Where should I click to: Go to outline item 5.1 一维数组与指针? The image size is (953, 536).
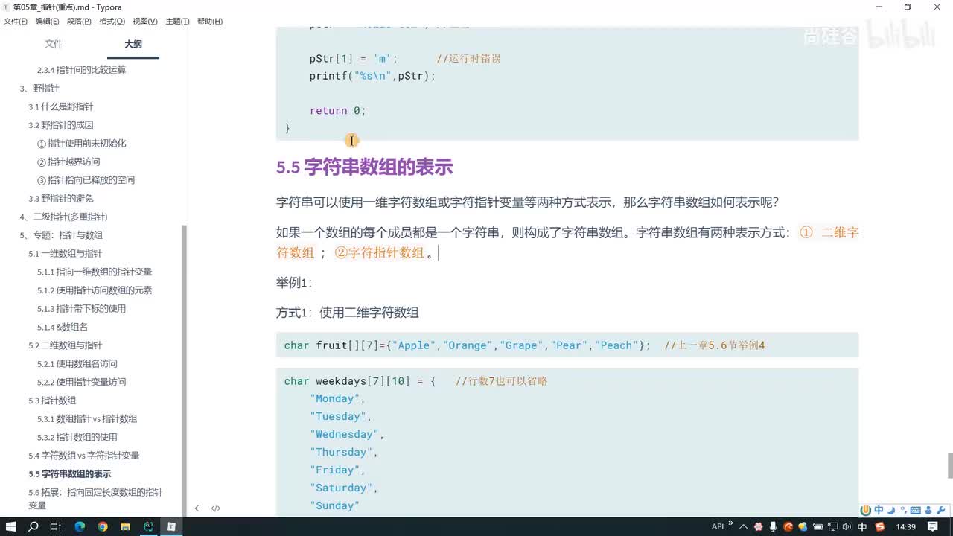point(66,254)
